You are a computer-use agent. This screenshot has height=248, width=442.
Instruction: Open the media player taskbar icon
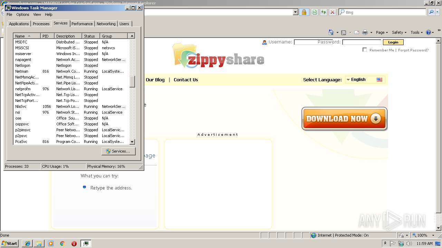(51, 244)
